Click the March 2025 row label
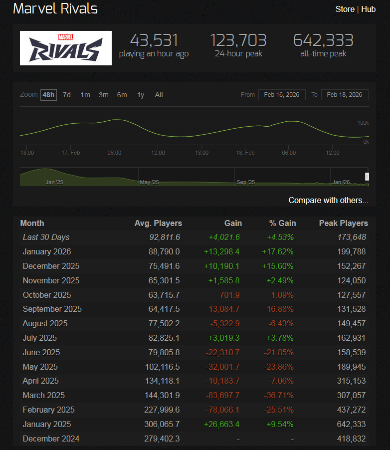 pyautogui.click(x=43, y=396)
